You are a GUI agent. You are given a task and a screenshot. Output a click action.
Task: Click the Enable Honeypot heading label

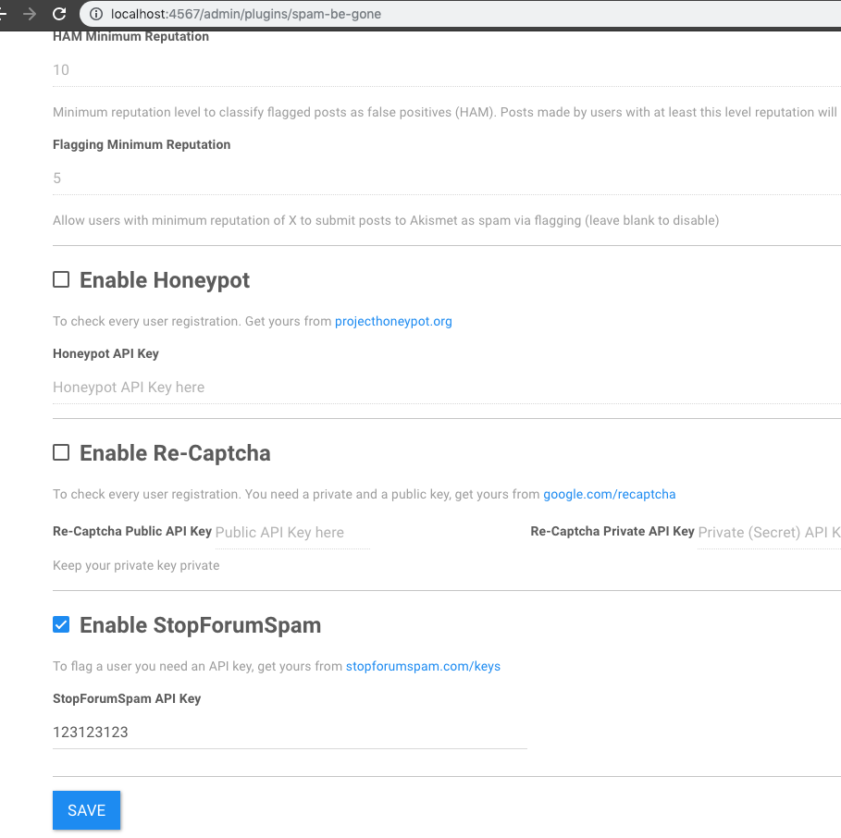pos(165,280)
